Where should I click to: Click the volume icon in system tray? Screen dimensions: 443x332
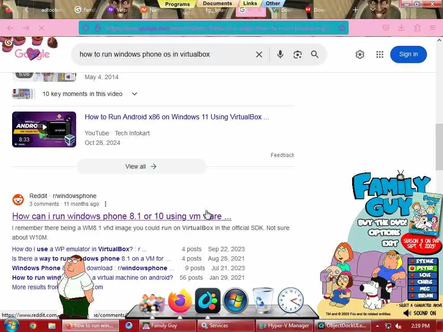coord(398,326)
